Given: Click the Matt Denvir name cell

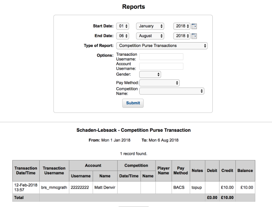Looking at the screenshot, I should tap(105, 187).
